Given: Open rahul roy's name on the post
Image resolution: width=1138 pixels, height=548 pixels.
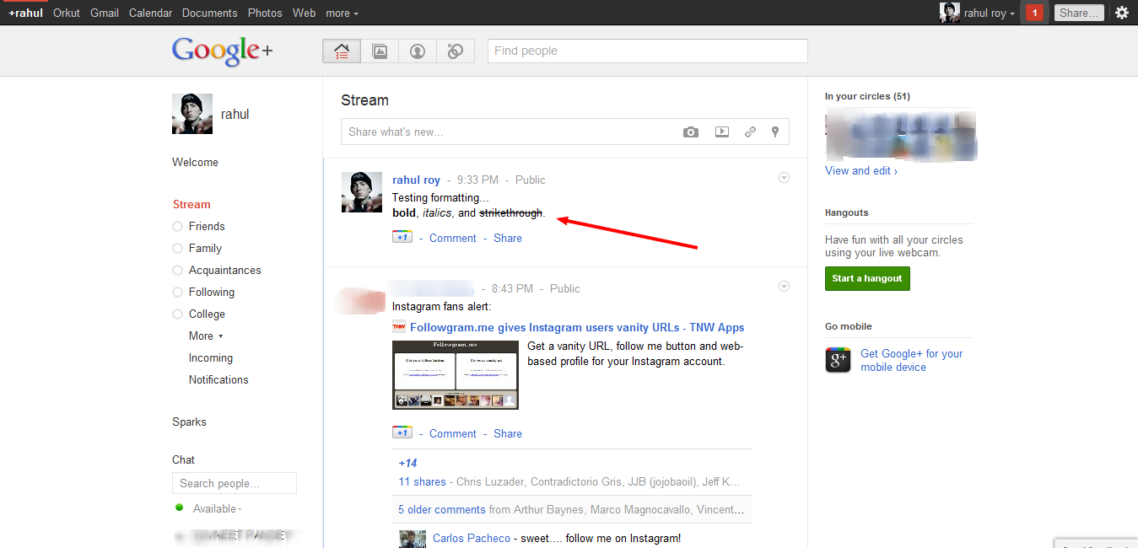Looking at the screenshot, I should click(417, 180).
